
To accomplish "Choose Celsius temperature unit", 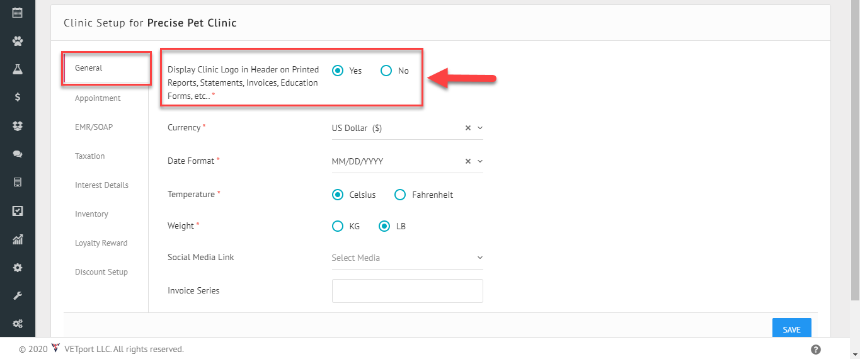I will [338, 195].
